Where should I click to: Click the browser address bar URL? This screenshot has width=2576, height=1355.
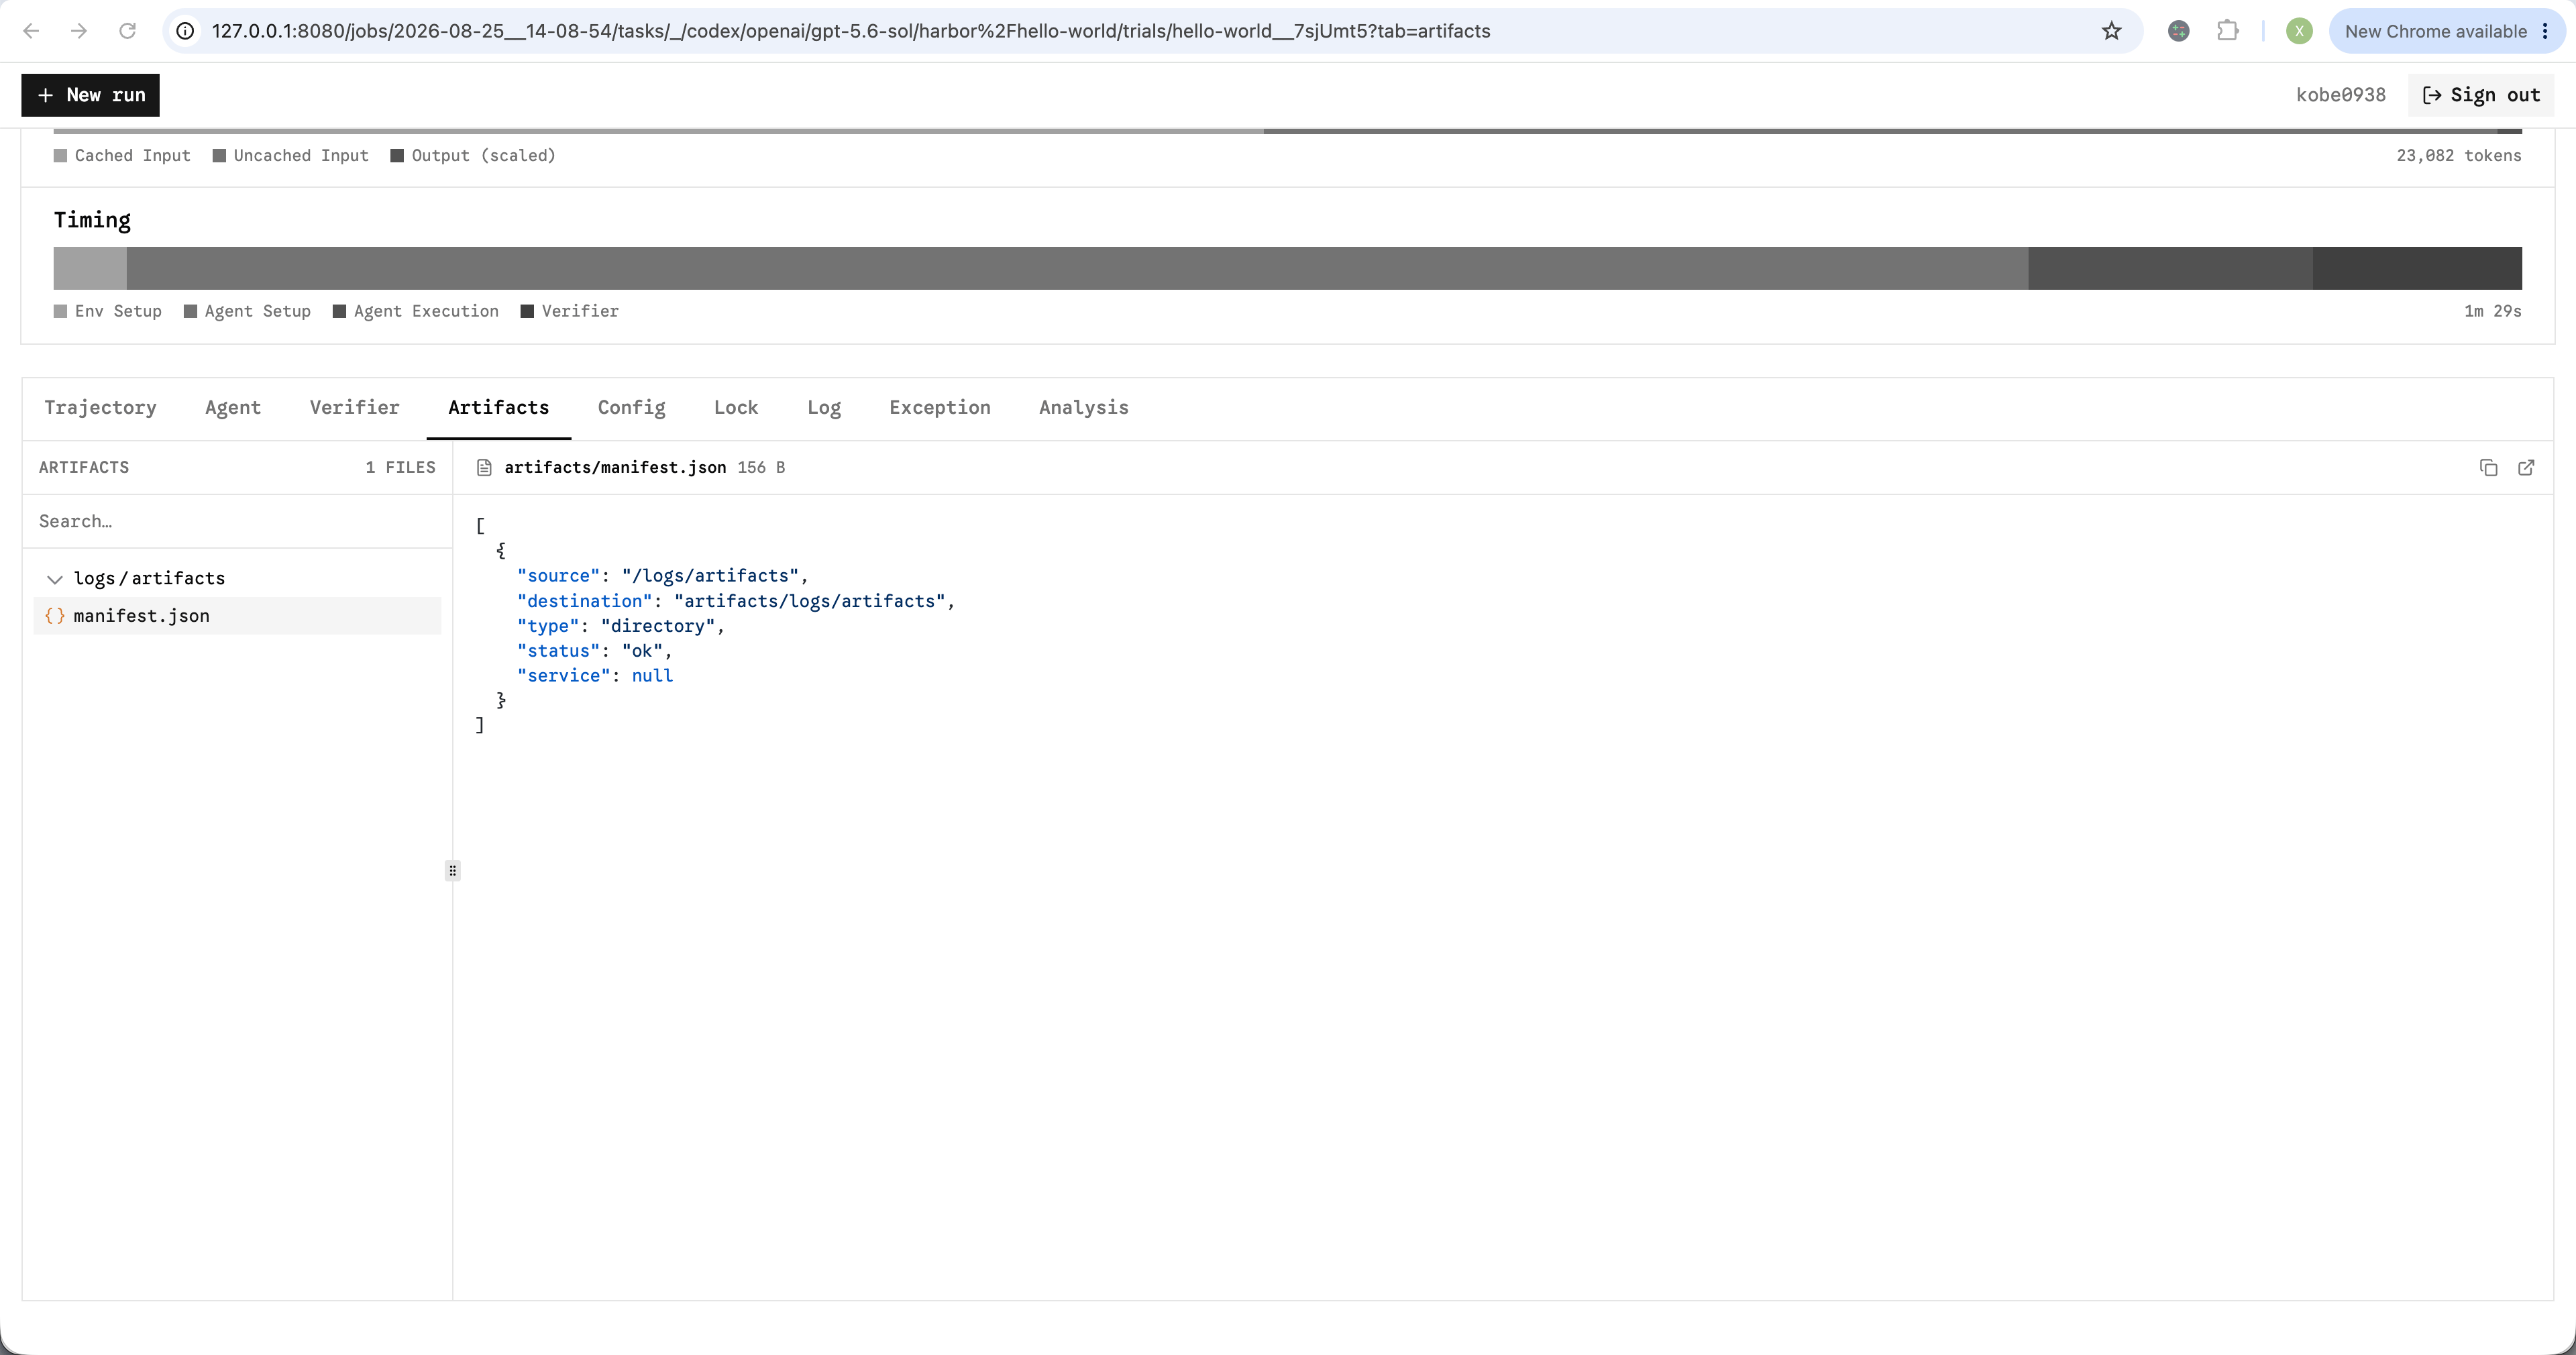coord(850,31)
